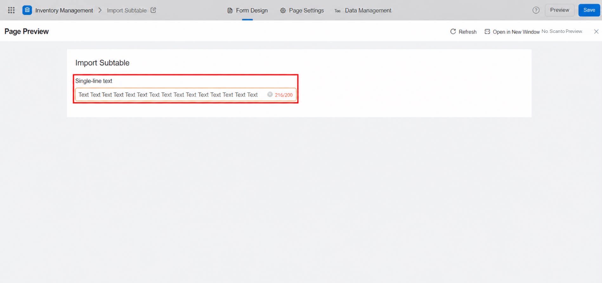Click the Inventory Management breadcrumb link
The height and width of the screenshot is (283, 602).
[64, 10]
